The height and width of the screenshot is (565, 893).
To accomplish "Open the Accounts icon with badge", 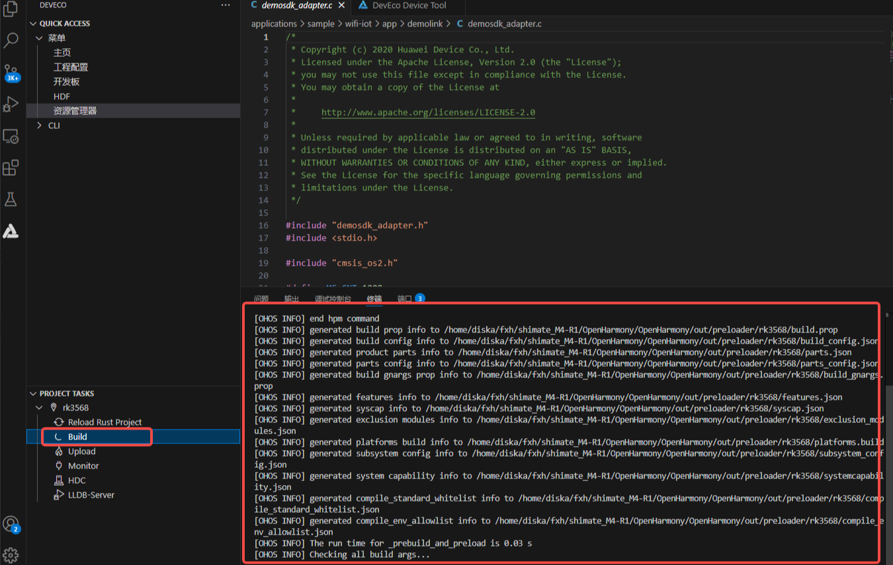I will click(x=10, y=524).
